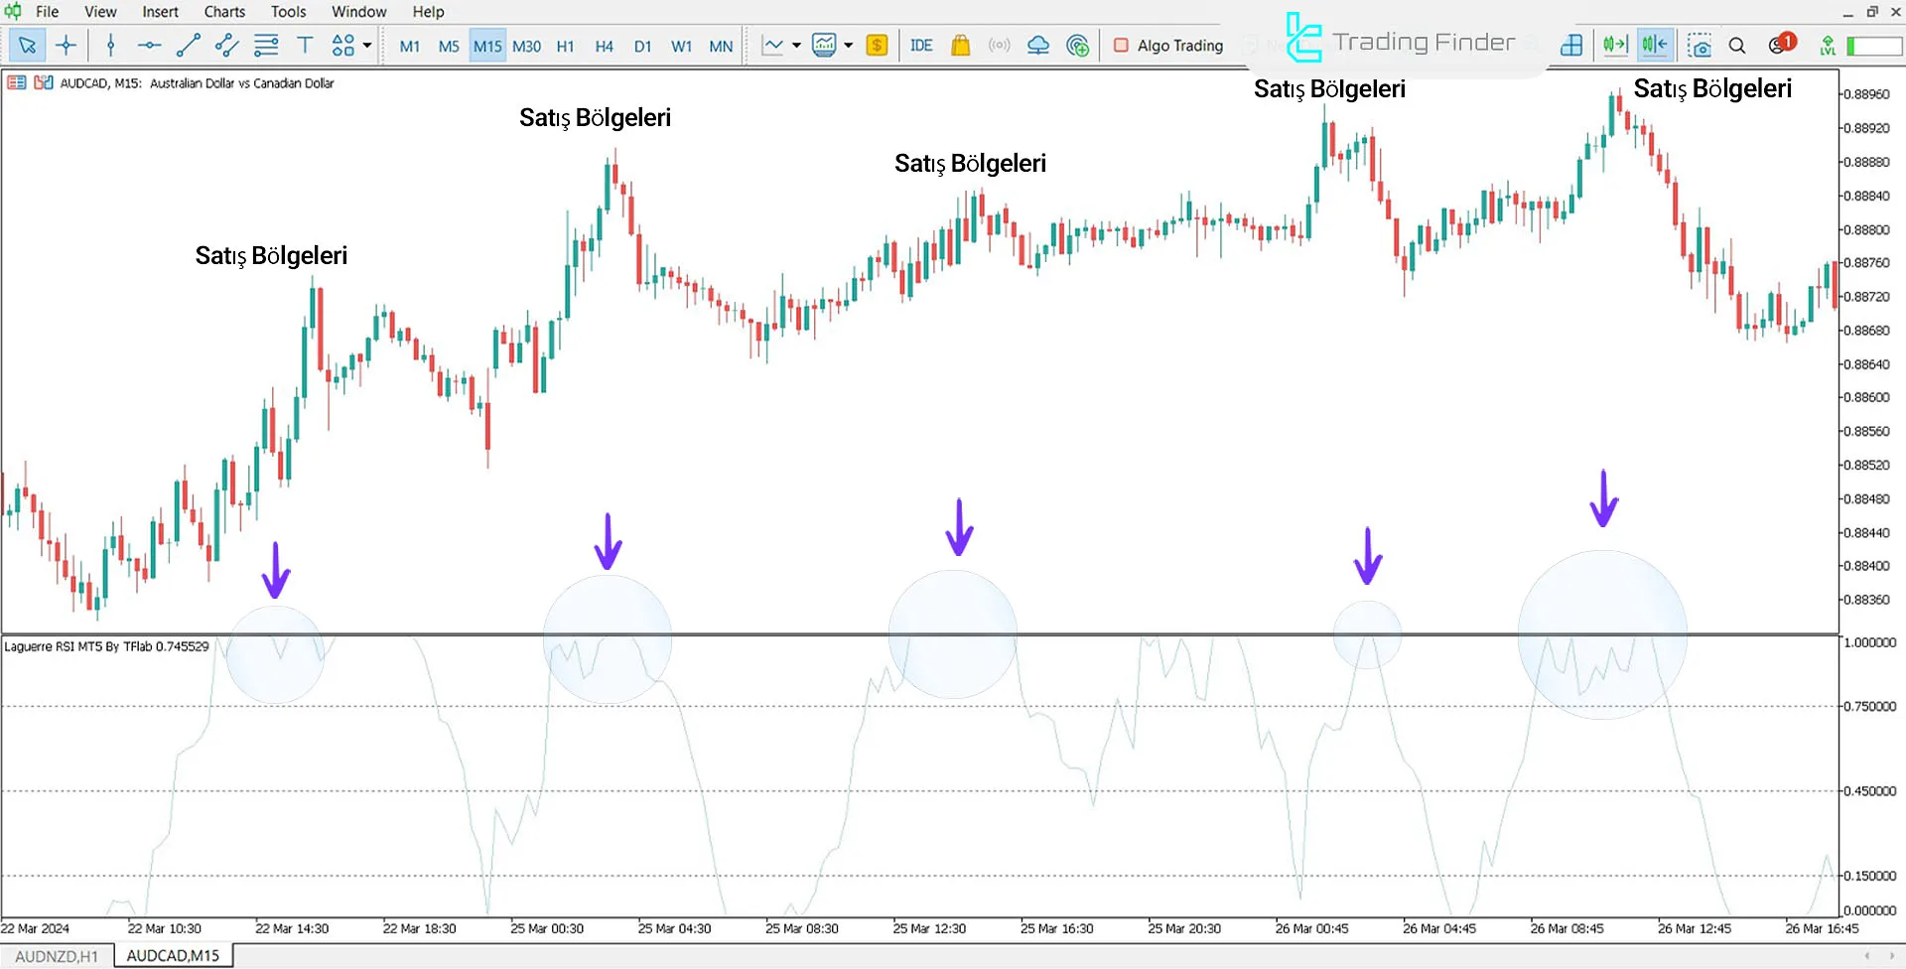Viewport: 1906px width, 969px height.
Task: Switch timeframe to H4
Action: pos(604,46)
